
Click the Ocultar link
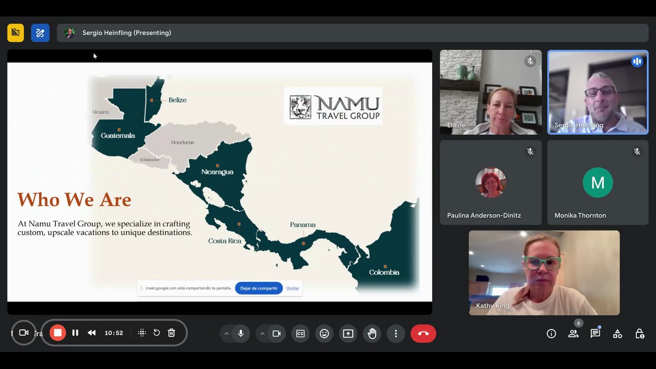293,288
